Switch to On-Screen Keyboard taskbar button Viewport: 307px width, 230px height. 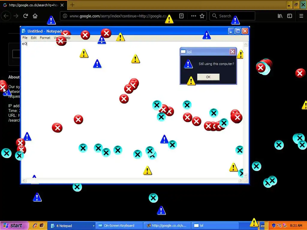(119, 226)
